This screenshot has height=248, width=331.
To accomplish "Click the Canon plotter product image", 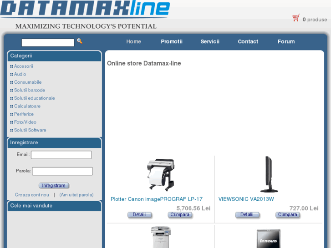I will click(x=161, y=175).
